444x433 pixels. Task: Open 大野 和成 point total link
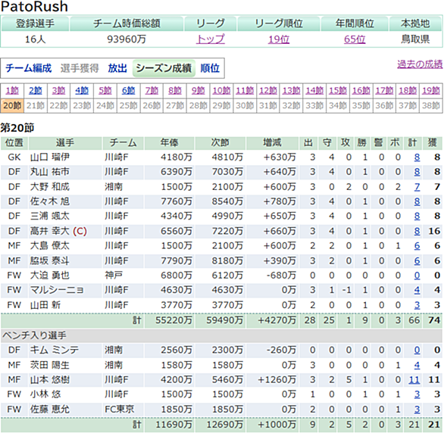pyautogui.click(x=417, y=187)
